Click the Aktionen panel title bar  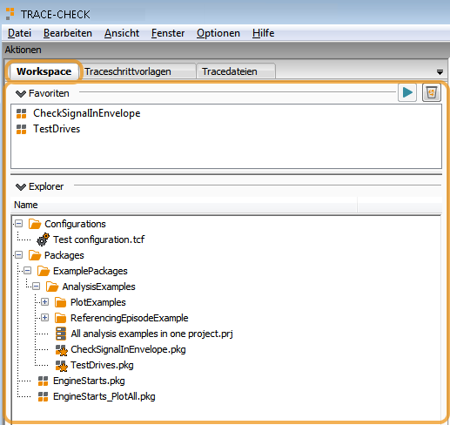point(225,50)
